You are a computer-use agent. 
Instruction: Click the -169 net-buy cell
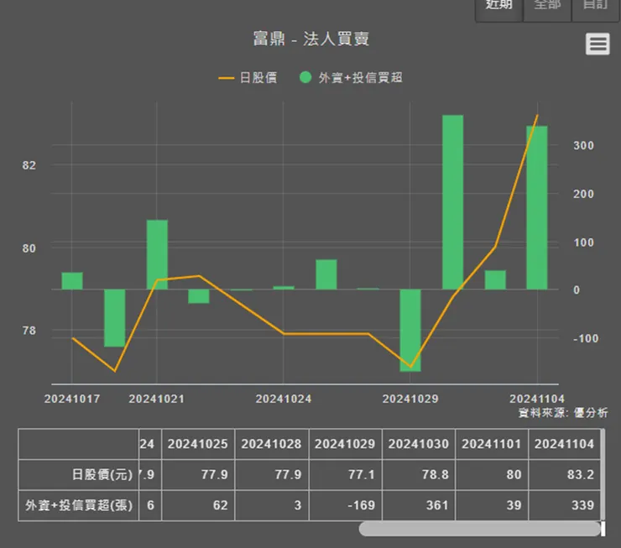tap(346, 505)
